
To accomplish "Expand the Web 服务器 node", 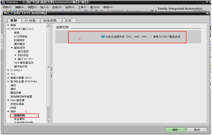I will pos(8,100).
